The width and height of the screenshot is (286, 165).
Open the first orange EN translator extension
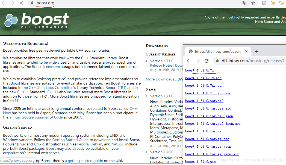[273, 3]
